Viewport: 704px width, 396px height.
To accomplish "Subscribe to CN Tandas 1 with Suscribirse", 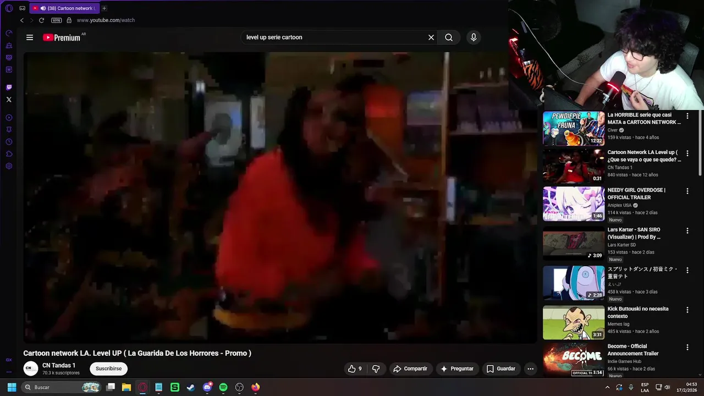I will 109,369.
